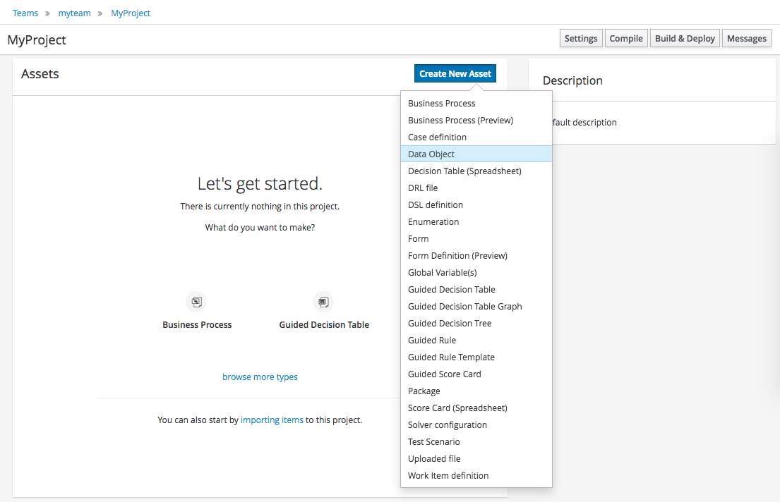Click the Business Process label under icon
Image resolution: width=780 pixels, height=502 pixels.
[x=197, y=324]
